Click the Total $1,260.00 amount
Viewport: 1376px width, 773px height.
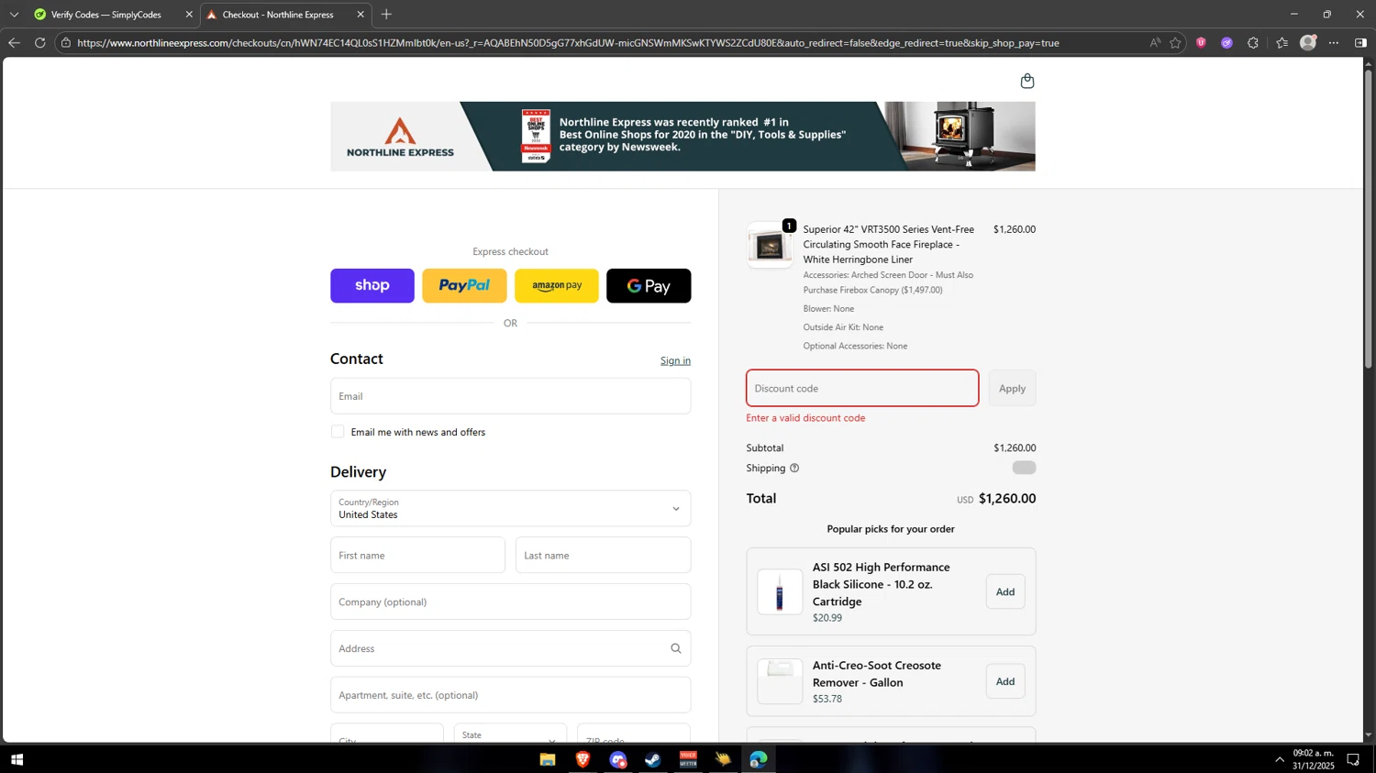[1006, 499]
